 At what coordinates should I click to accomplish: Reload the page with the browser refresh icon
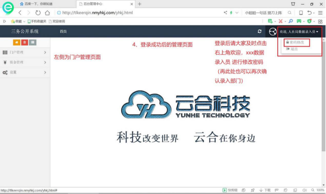click(38, 13)
